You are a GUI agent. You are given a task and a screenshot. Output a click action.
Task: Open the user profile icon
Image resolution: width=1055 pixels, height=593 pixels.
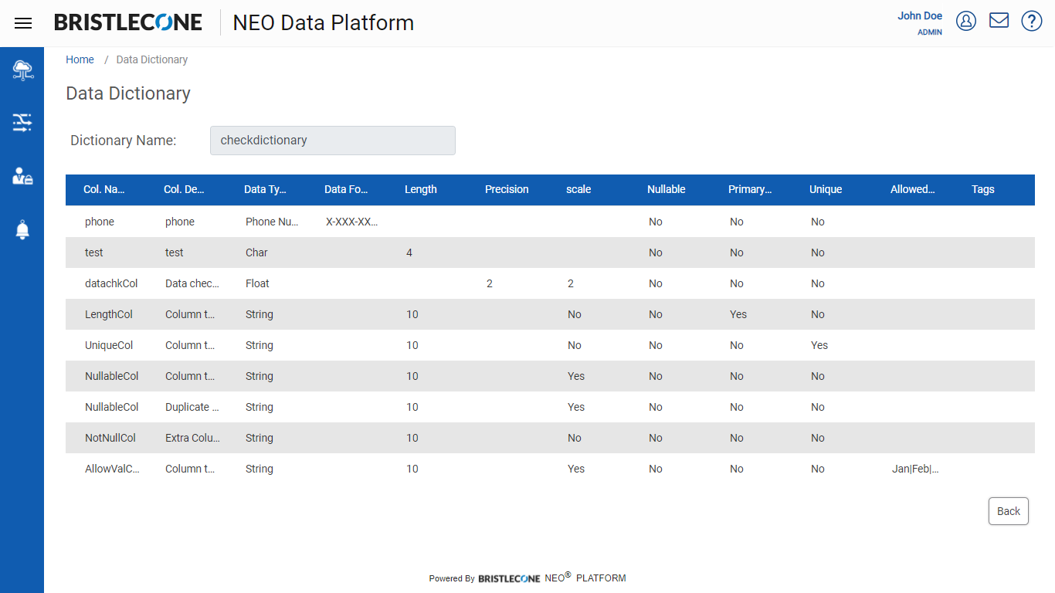966,21
